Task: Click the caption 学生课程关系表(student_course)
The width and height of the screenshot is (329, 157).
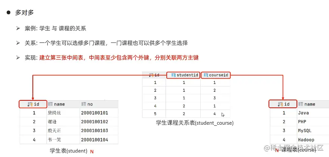Action: click(x=195, y=123)
